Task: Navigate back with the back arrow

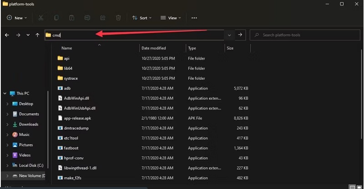Action: tap(7, 35)
